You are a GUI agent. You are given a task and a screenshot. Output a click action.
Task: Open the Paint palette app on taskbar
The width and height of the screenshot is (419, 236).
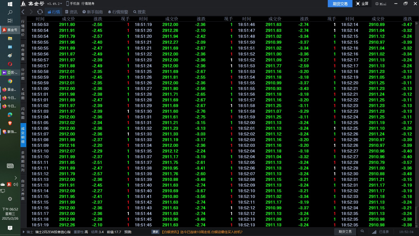tap(10, 55)
